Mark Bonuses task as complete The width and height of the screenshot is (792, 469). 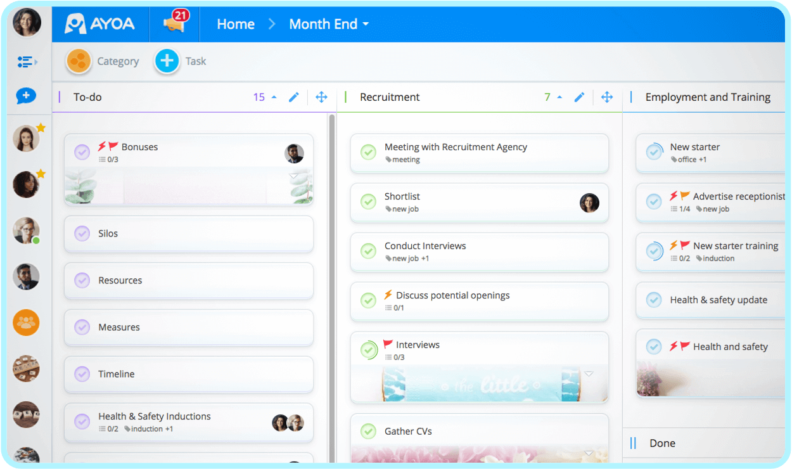[82, 152]
